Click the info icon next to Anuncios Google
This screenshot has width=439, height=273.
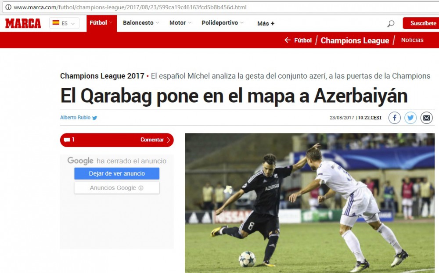141,188
